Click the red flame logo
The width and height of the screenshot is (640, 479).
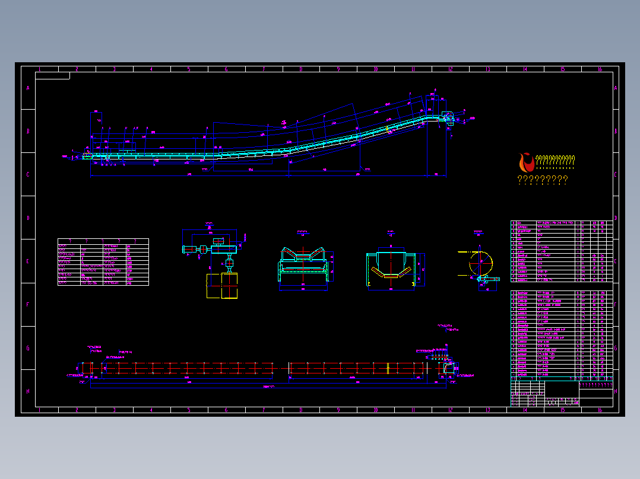pos(527,162)
